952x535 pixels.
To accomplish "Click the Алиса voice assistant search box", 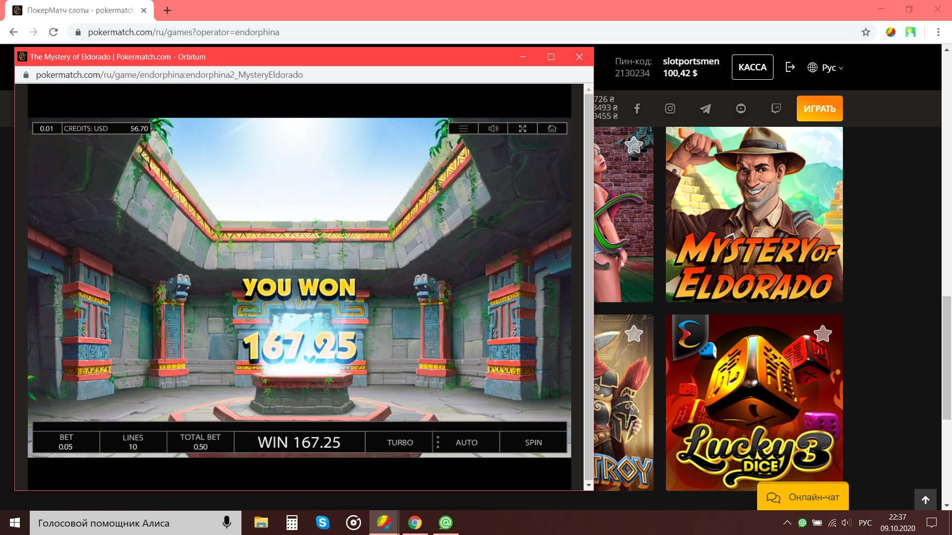I will [135, 523].
